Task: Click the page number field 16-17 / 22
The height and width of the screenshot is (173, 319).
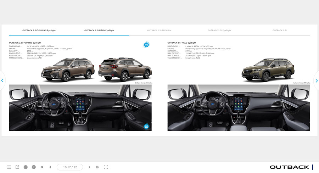Action: pyautogui.click(x=70, y=167)
